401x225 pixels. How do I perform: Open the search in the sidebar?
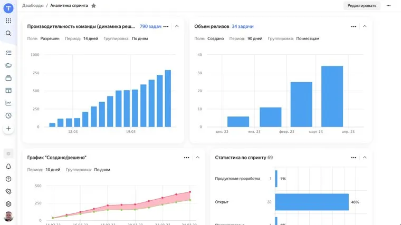coord(8,33)
